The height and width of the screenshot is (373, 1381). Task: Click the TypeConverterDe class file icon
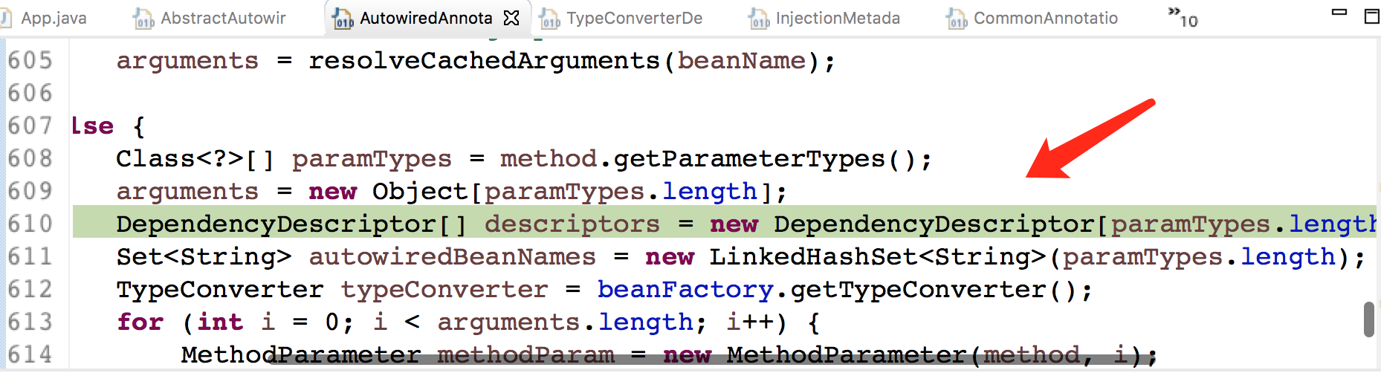pos(549,19)
